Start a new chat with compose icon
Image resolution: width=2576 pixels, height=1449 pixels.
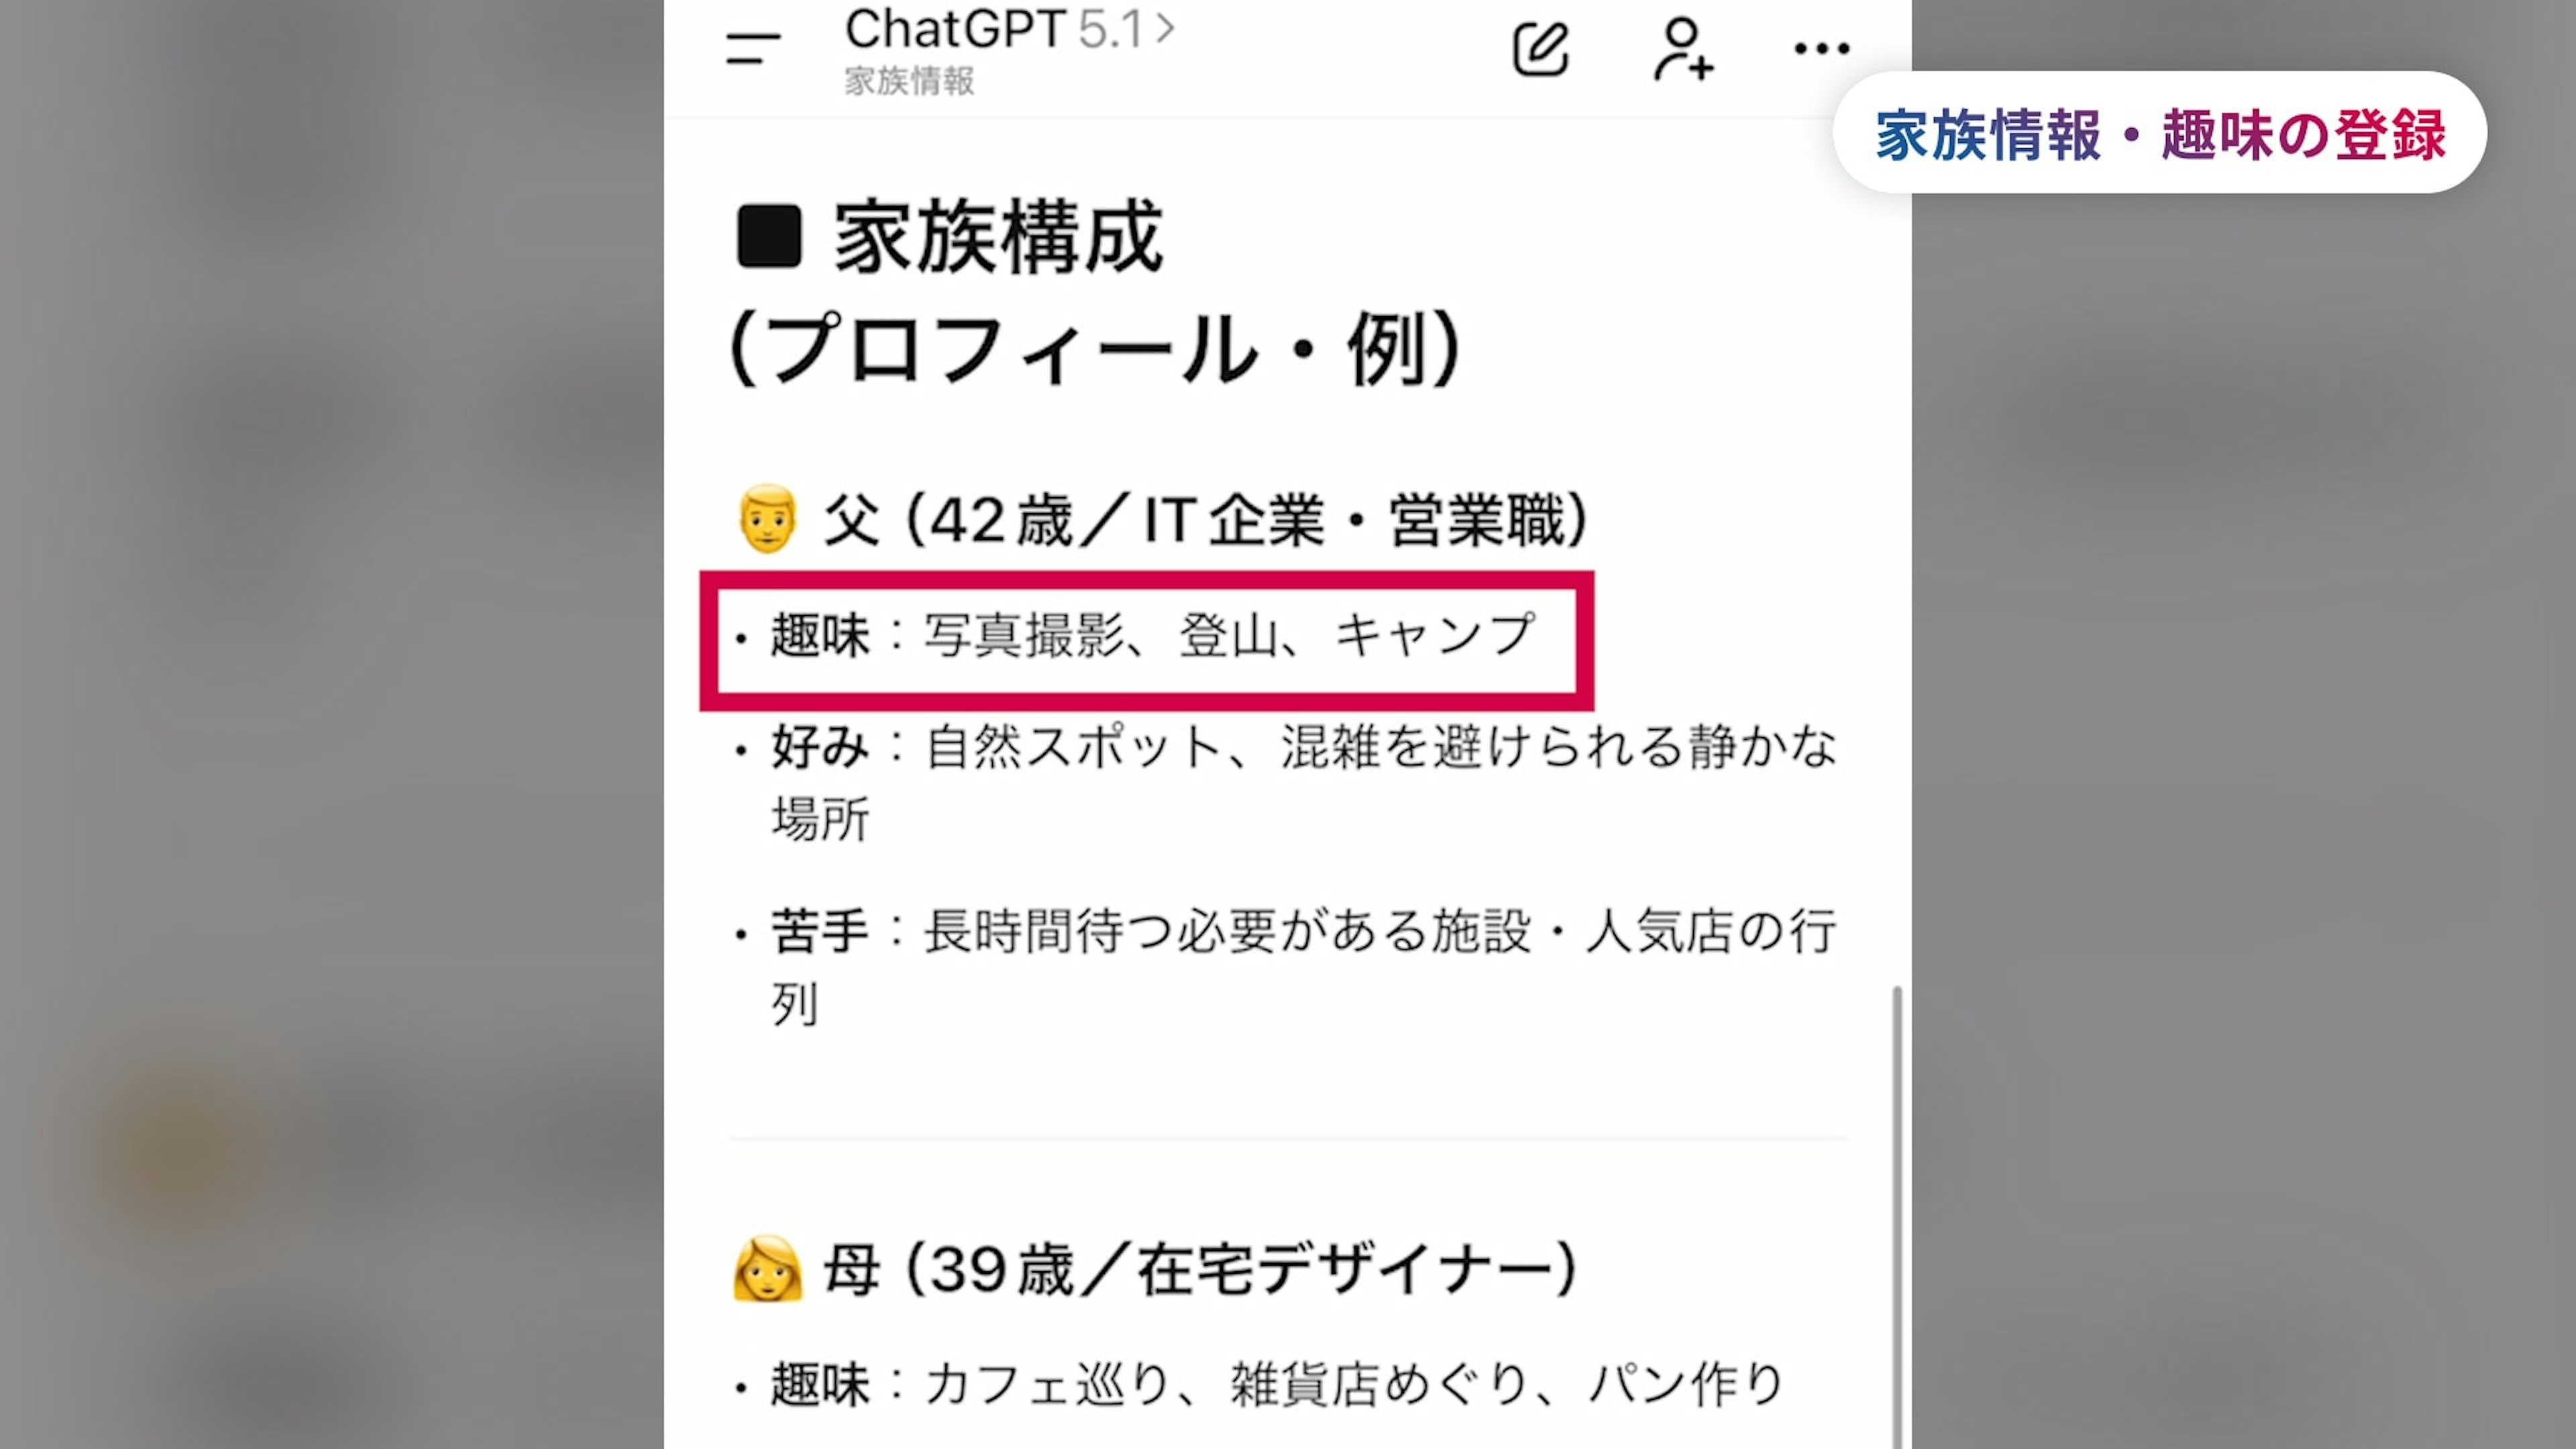[x=1540, y=49]
